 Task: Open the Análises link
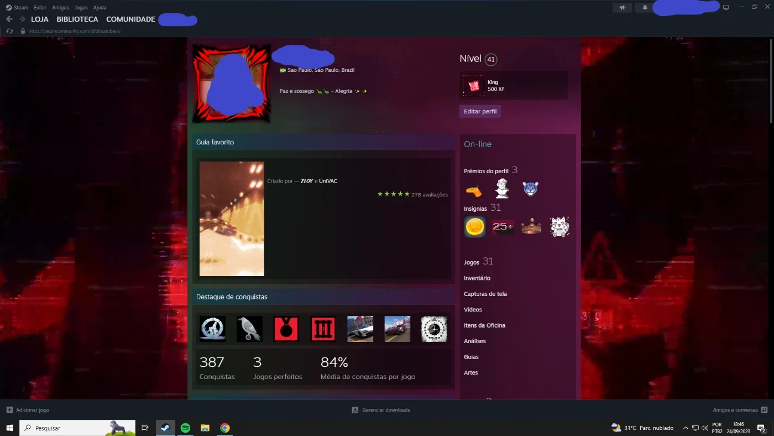coord(475,341)
